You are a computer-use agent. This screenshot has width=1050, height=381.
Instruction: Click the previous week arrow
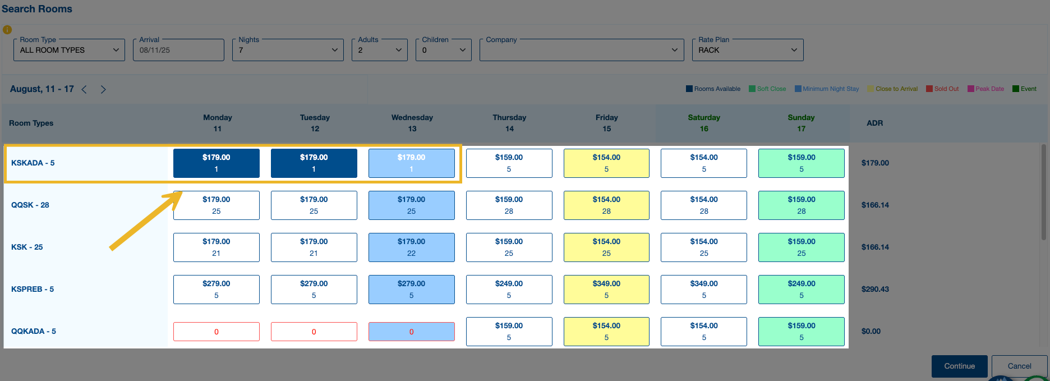[x=84, y=89]
